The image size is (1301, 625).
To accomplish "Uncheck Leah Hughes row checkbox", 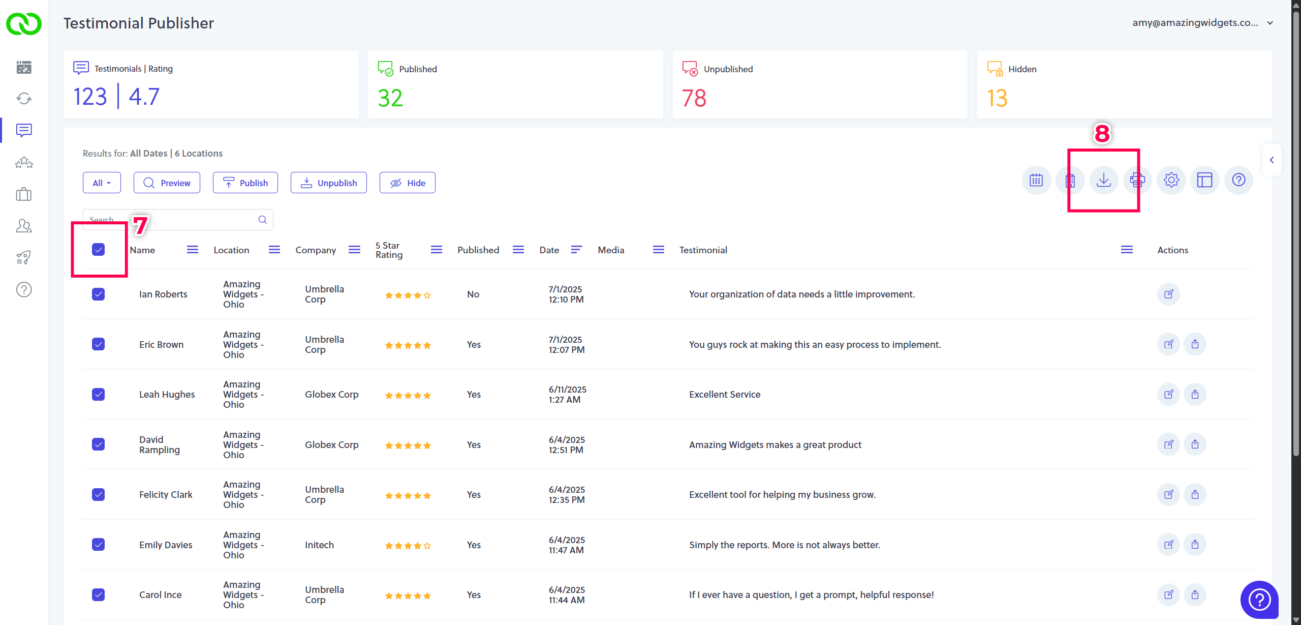I will click(98, 395).
